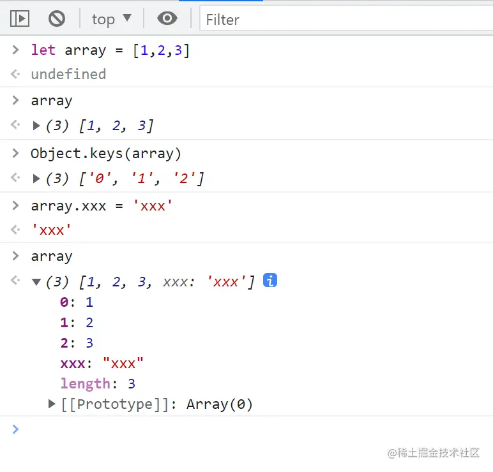
Task: Select the red 'xxx' return value
Action: (51, 230)
